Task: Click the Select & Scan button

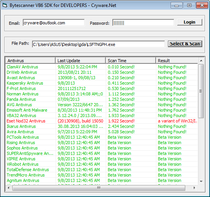Action: coord(185,44)
